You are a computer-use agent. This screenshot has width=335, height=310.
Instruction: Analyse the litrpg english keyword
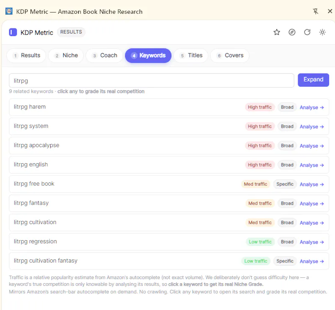pos(312,165)
